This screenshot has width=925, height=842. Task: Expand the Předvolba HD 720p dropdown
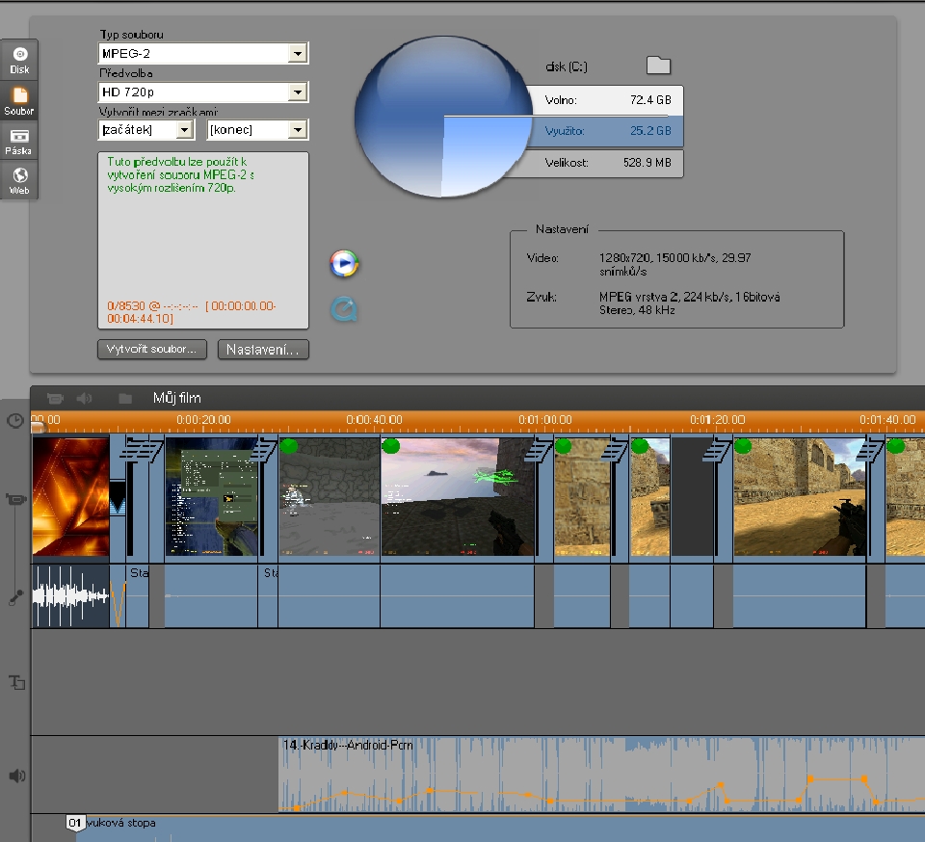[x=298, y=92]
